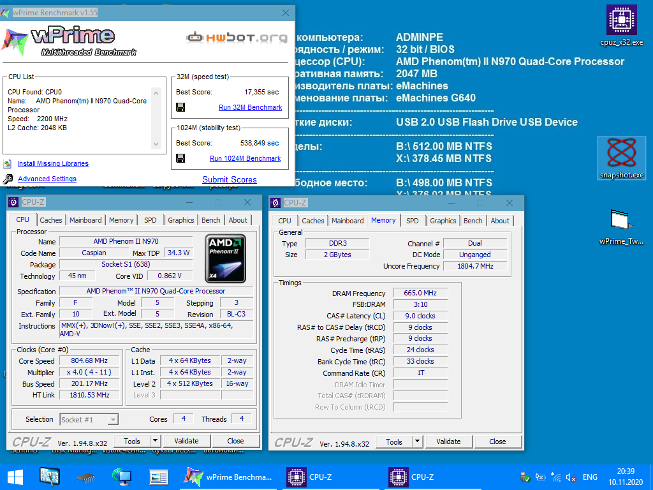653x490 pixels.
Task: Open Bench tab in right CPU-Z
Action: [x=473, y=220]
